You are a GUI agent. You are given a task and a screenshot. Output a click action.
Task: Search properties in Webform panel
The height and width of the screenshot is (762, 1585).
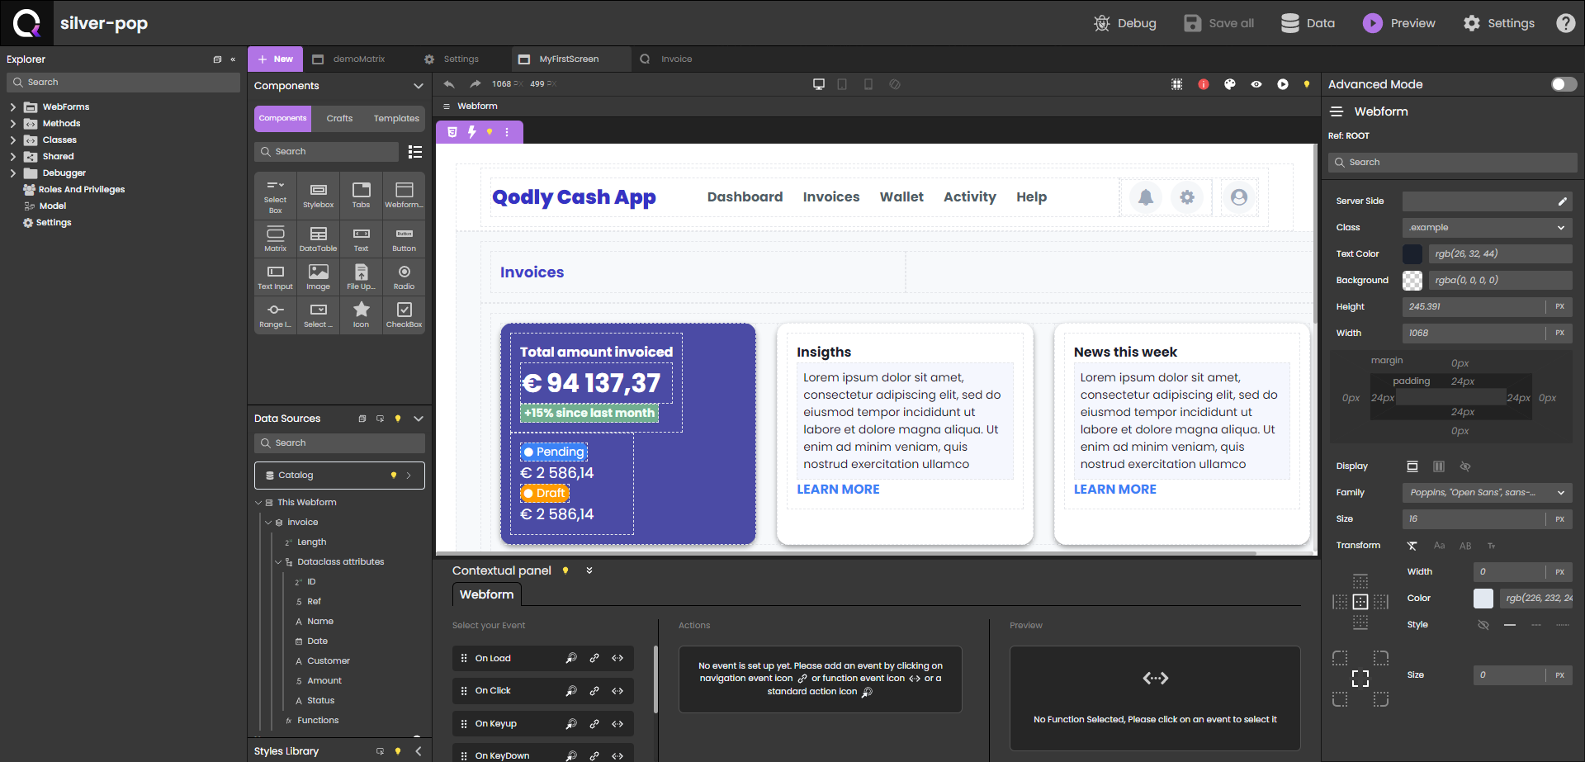[1453, 163]
